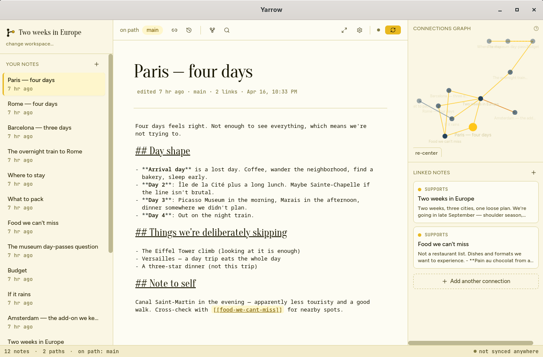Select 'Barcelona — three days' in the sidebar
This screenshot has width=543, height=357.
pos(39,127)
